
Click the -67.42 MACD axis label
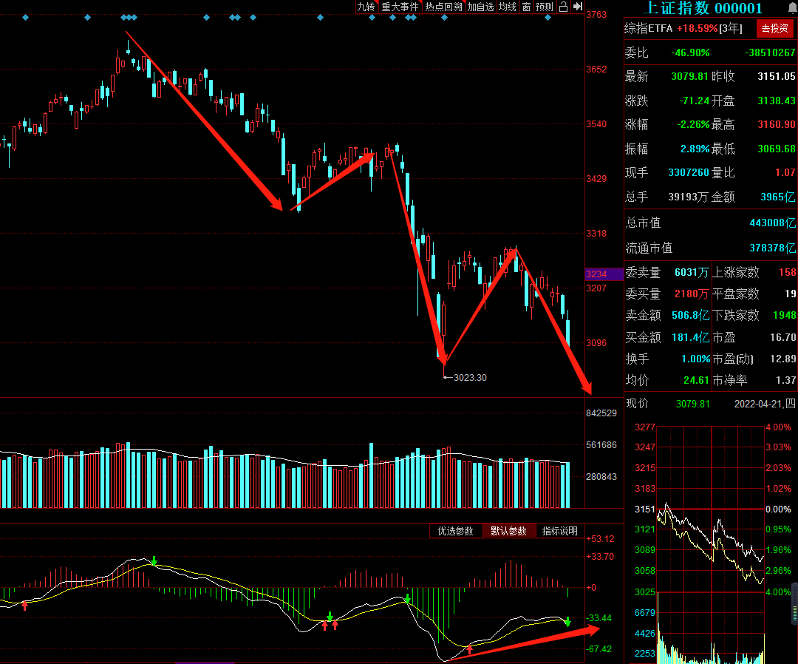pyautogui.click(x=599, y=649)
